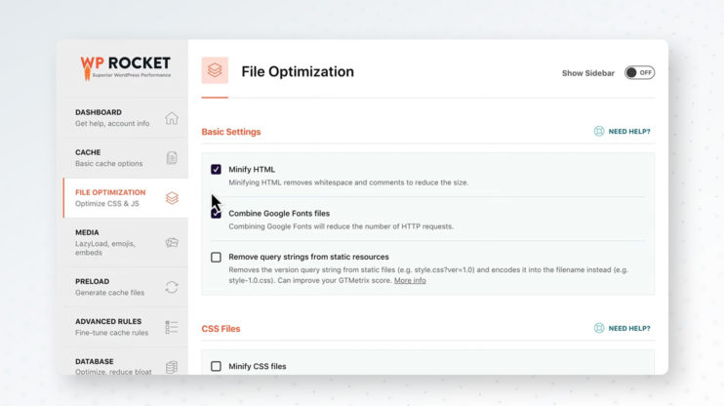Click the lifebuoy icon beside Basic Settings help
The height and width of the screenshot is (406, 724).
tap(599, 131)
